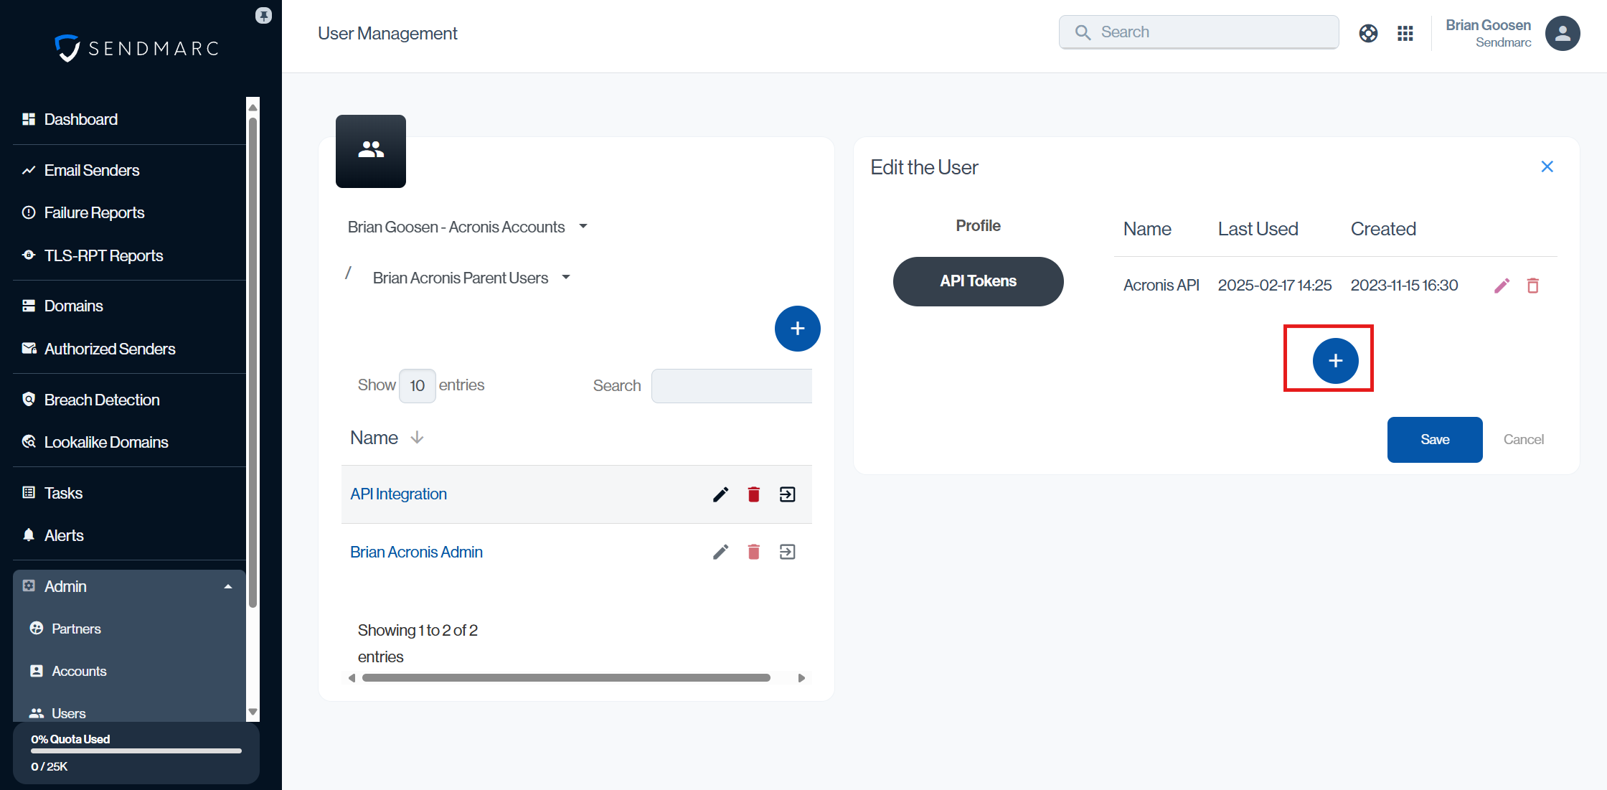Image resolution: width=1607 pixels, height=790 pixels.
Task: Switch to the Profile tab
Action: (x=978, y=225)
